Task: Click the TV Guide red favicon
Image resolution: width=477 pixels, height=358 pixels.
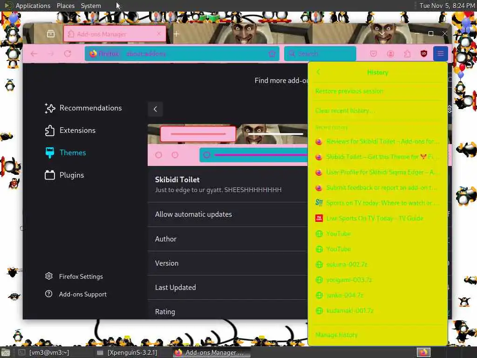Action: [319, 218]
